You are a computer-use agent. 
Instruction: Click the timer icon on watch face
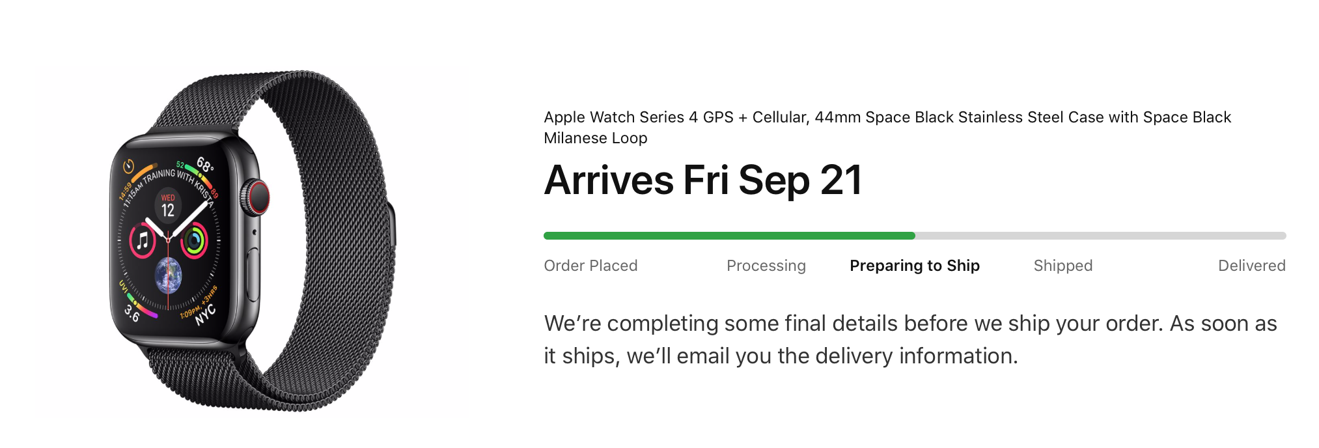tap(128, 166)
